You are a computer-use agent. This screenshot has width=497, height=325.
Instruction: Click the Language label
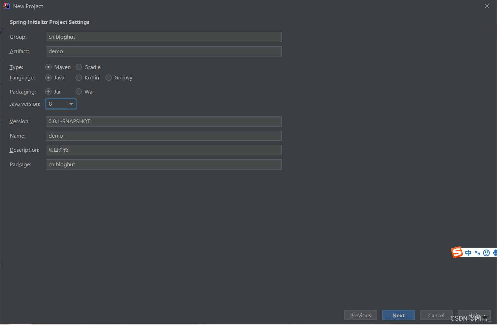click(x=22, y=78)
